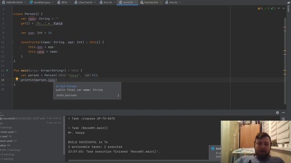Collapse the constructor fold marker
Viewport: 291px width, 163px height.
12,42
